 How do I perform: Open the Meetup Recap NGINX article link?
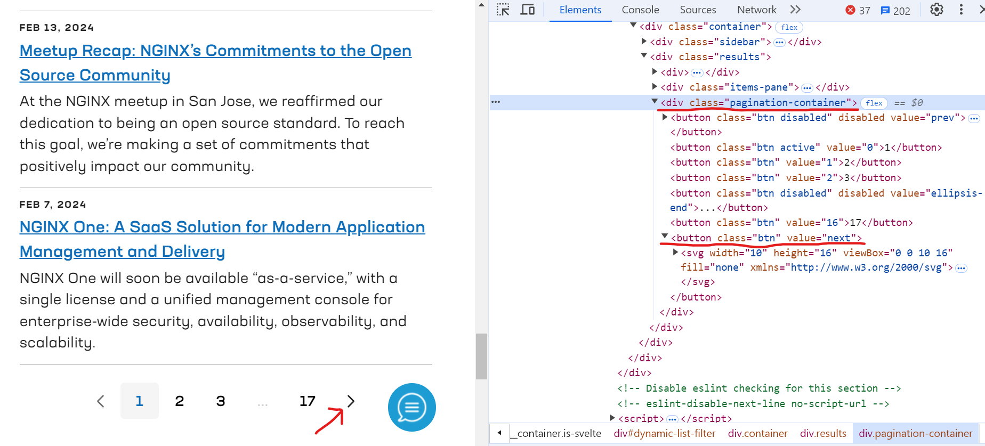coord(215,63)
